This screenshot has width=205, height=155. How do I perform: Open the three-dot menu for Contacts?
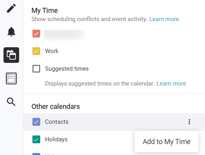189,122
